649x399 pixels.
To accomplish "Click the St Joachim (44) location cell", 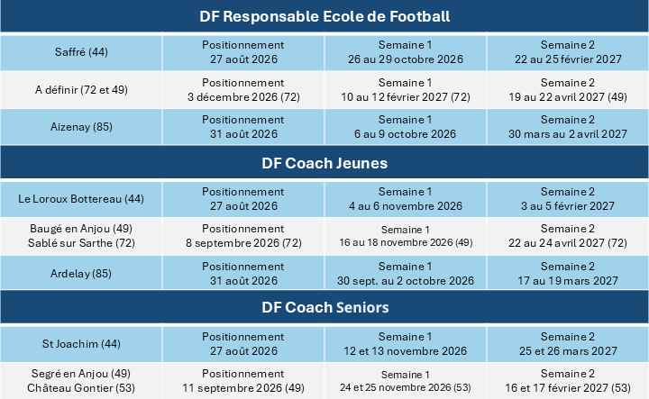I will [x=81, y=343].
